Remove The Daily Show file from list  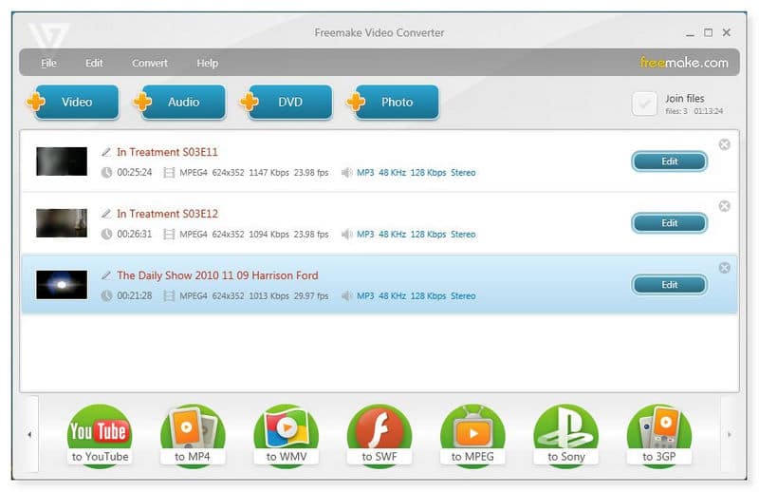click(724, 268)
